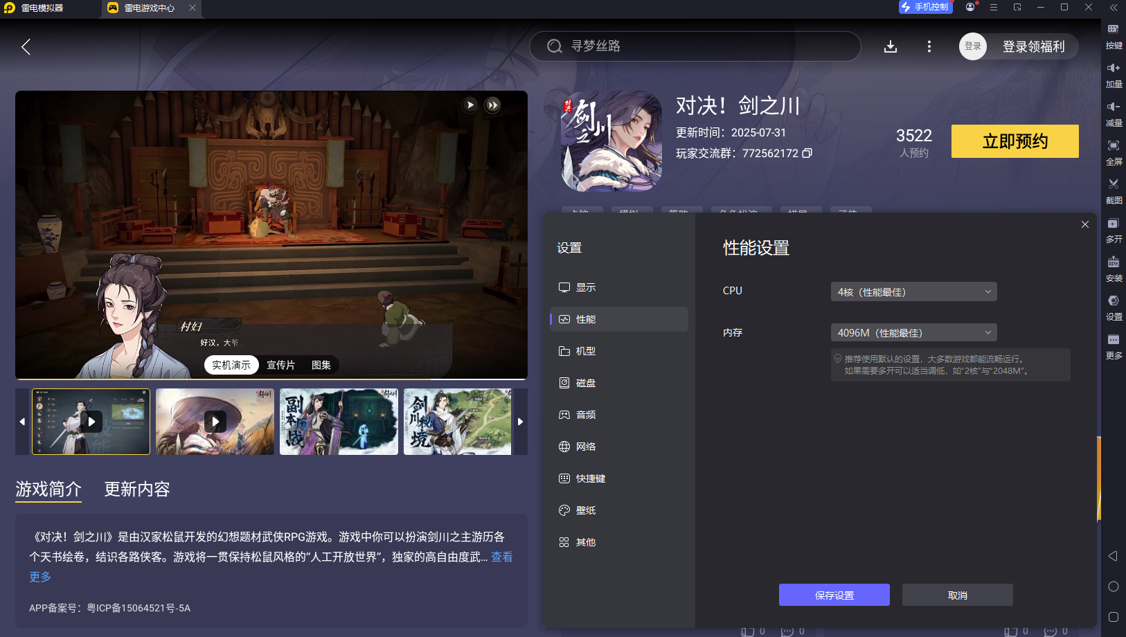The width and height of the screenshot is (1126, 637).
Task: Click the 寻梦丝路 search field
Action: click(x=695, y=46)
